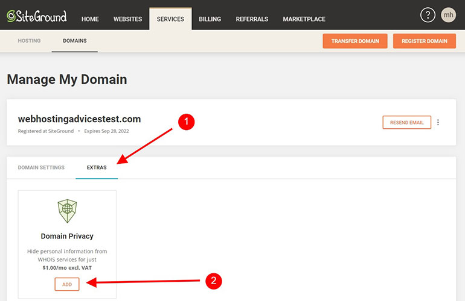The width and height of the screenshot is (465, 301).
Task: Go to the HOME menu item
Action: 90,19
